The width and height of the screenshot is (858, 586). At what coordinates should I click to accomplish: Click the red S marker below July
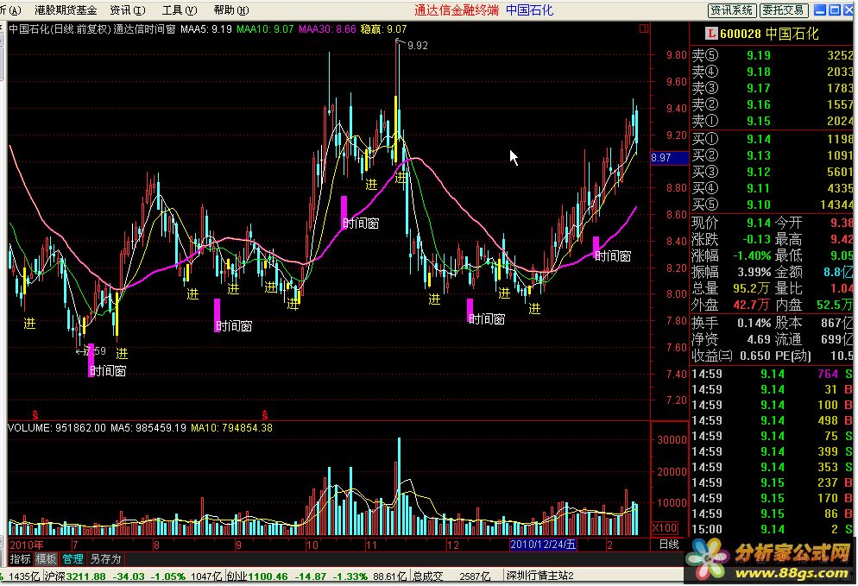35,415
